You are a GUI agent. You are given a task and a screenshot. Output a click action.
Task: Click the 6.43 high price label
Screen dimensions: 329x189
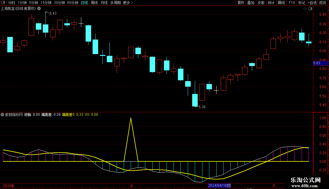click(x=53, y=13)
